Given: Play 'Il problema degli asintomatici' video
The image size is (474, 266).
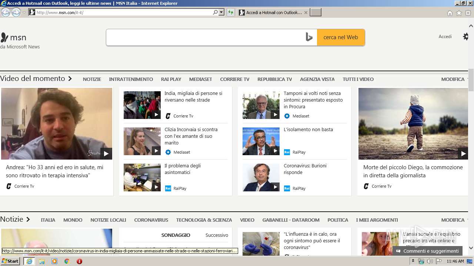Looking at the screenshot, I should [142, 177].
